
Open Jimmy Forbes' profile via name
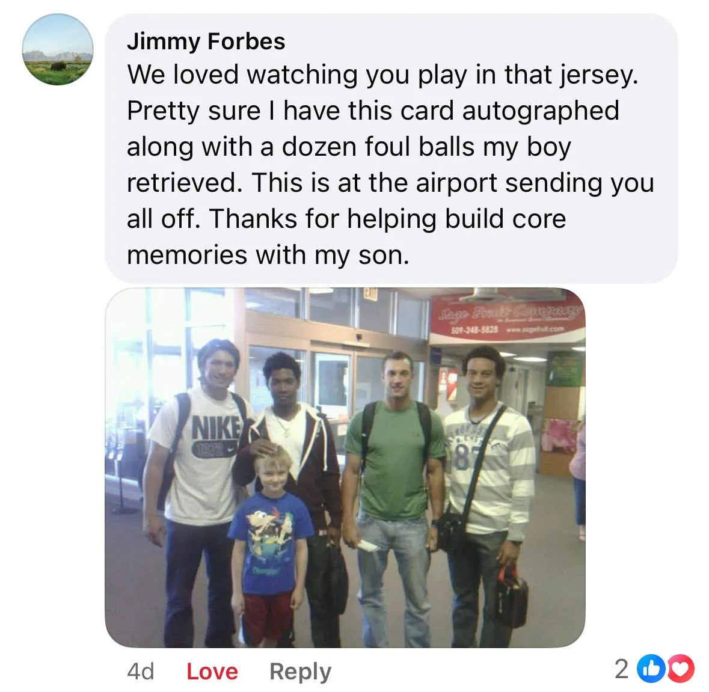(x=206, y=41)
